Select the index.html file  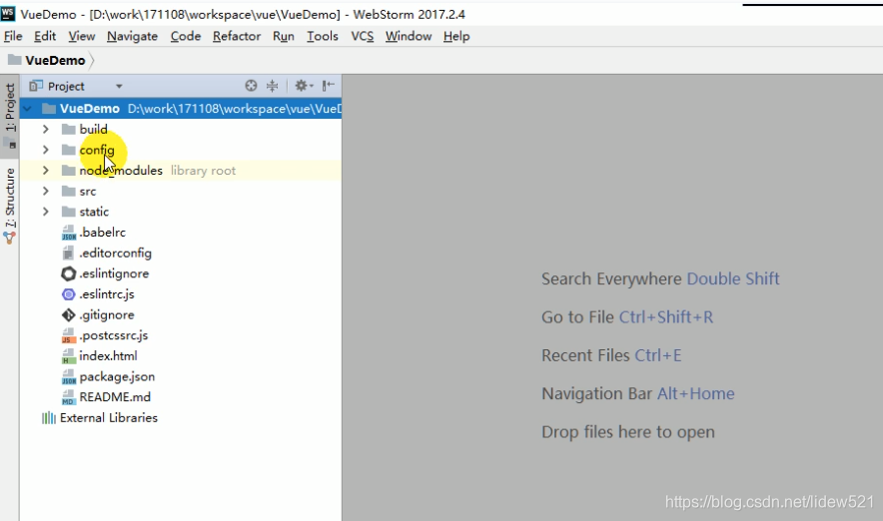[x=108, y=356]
